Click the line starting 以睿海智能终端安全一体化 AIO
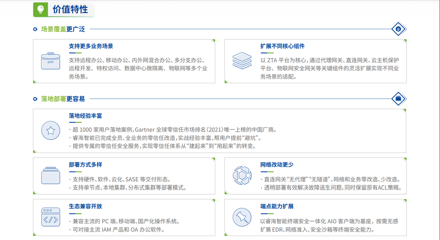This screenshot has height=240, width=440. tap(329, 221)
